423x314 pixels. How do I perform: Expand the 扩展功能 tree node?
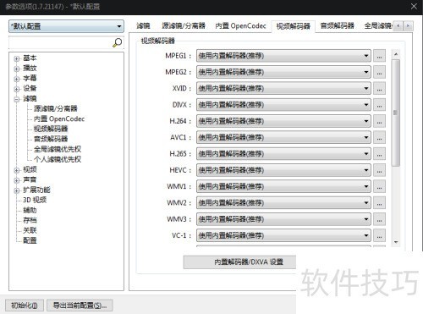[x=17, y=190]
